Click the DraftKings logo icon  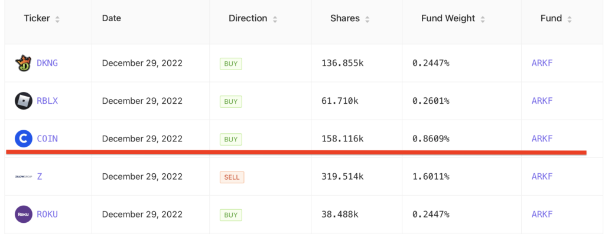pos(24,63)
